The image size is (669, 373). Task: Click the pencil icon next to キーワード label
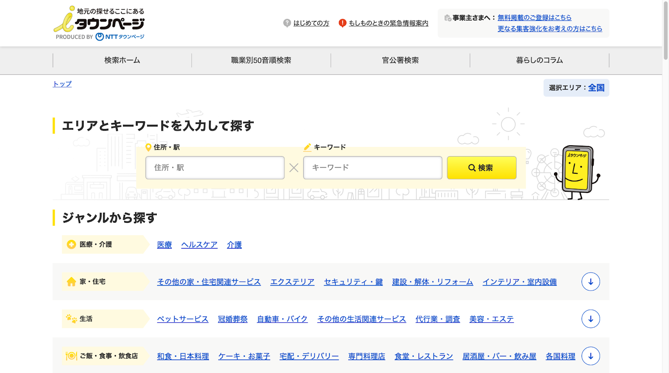[307, 147]
